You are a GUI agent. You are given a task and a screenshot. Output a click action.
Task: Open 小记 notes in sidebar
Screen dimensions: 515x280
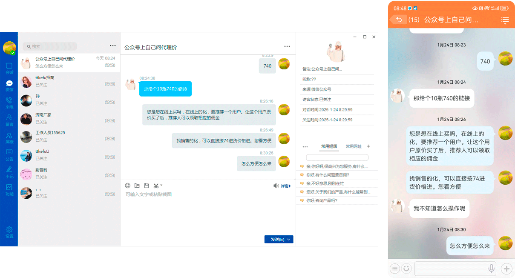click(9, 172)
